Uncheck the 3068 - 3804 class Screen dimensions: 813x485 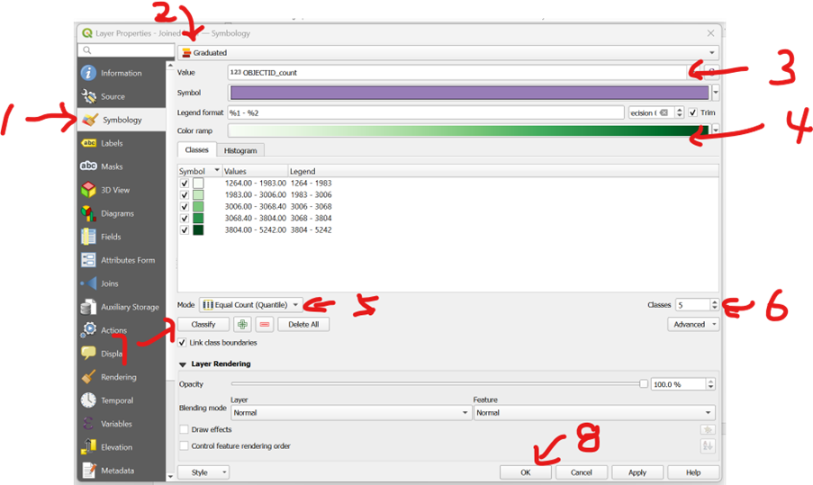184,218
